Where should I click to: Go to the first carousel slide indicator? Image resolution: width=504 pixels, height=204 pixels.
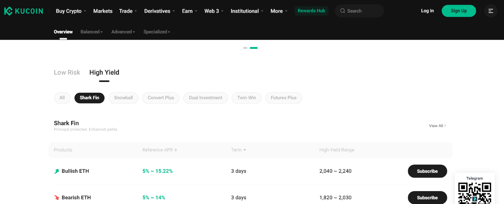tap(245, 48)
